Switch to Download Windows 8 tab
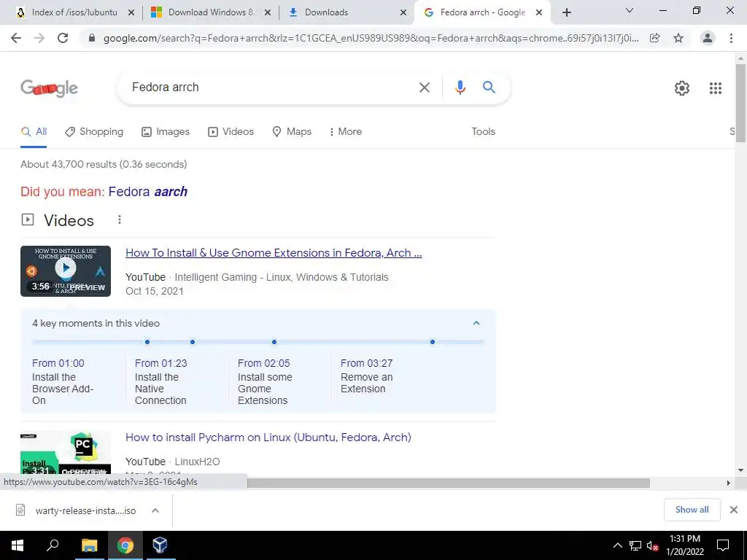The height and width of the screenshot is (560, 747). 209,12
